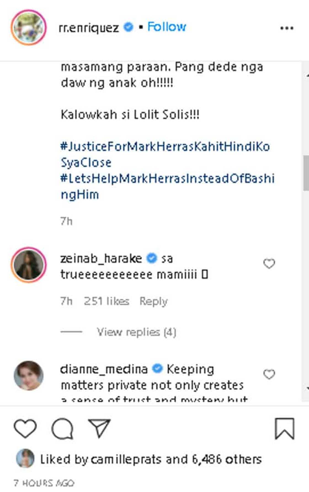Like the post with the heart icon
This screenshot has width=309, height=492.
(x=25, y=428)
